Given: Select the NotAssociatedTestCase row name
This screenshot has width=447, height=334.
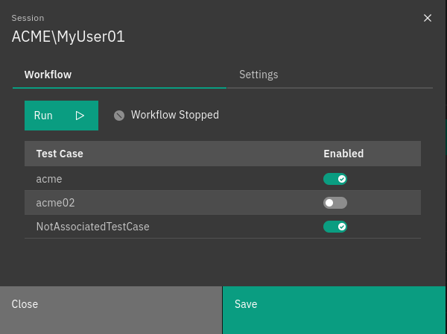Looking at the screenshot, I should (92, 227).
